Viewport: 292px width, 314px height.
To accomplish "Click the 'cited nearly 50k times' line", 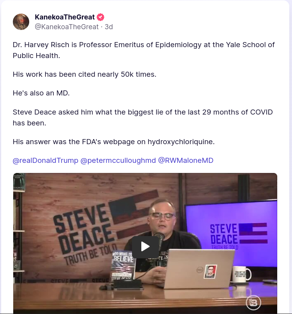I will click(x=84, y=74).
